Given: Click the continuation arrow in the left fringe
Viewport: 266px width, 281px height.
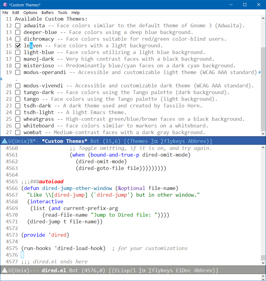Looking at the screenshot, I should [x=1, y=79].
